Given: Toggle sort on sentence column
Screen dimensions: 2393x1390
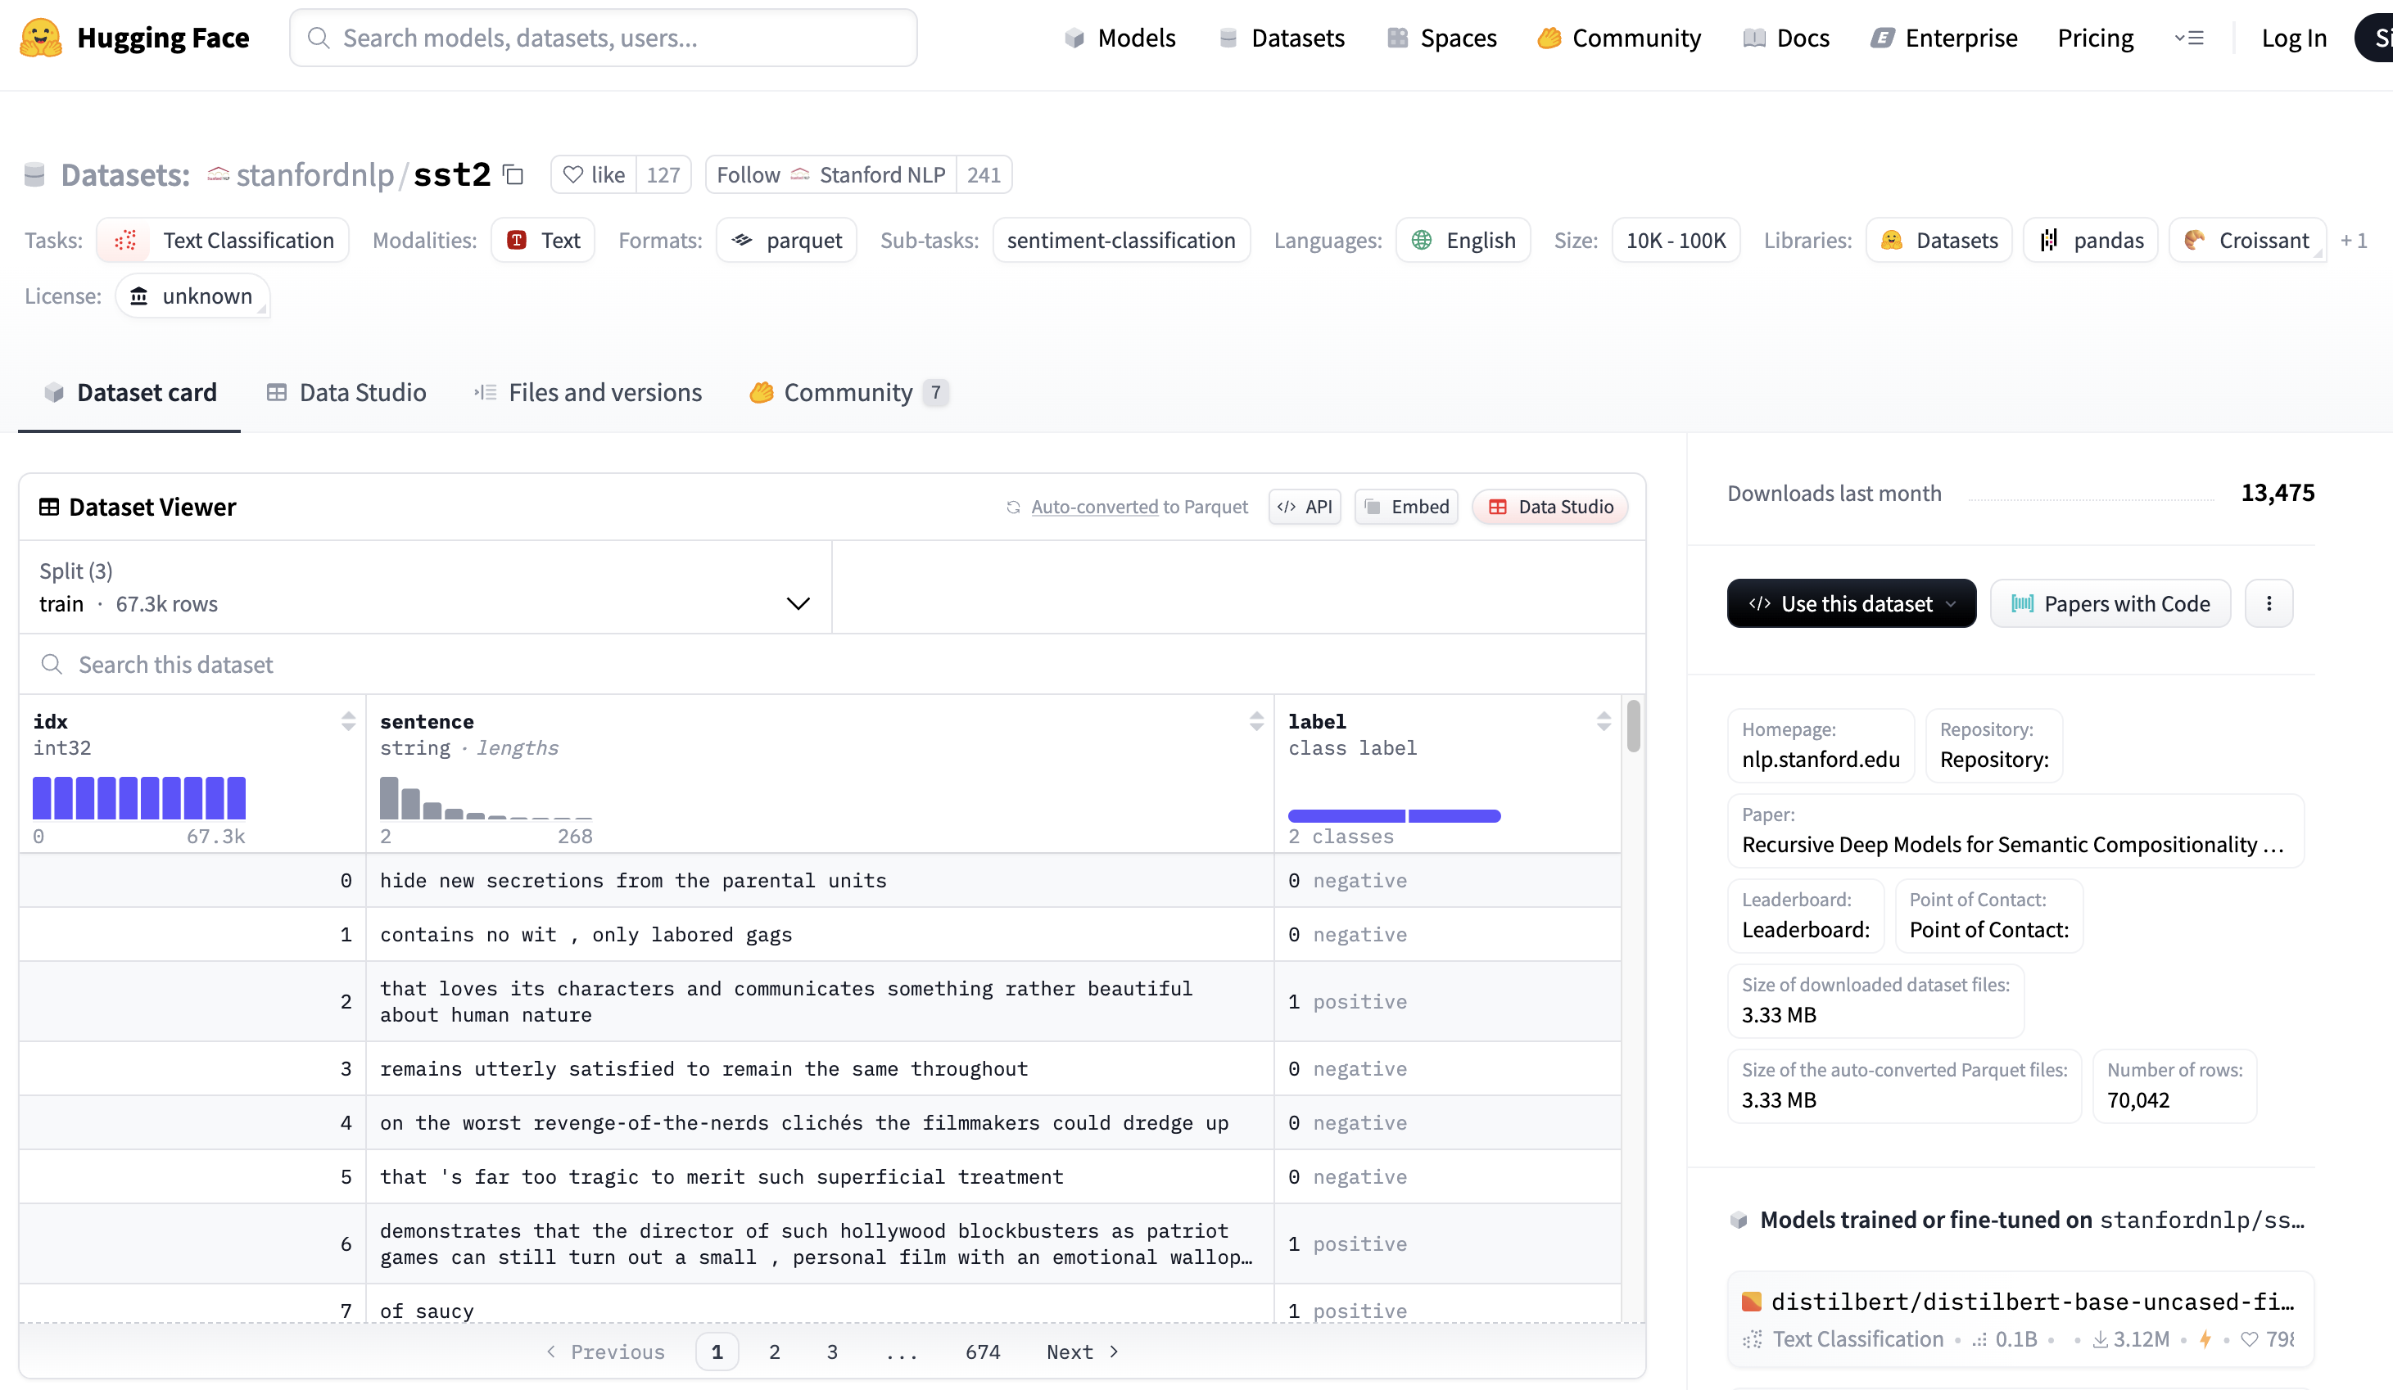Looking at the screenshot, I should 1256,721.
